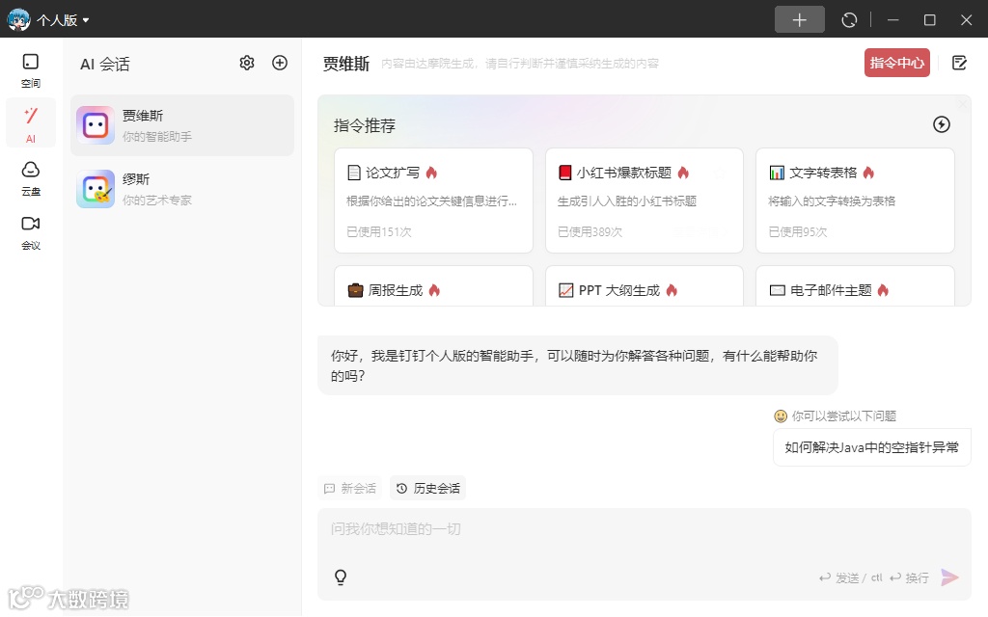
Task: Open 历史会话 conversation history
Action: pos(427,488)
